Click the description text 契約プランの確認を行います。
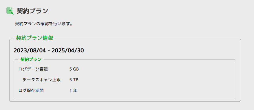Image resolution: width=254 pixels, height=110 pixels. (x=43, y=24)
